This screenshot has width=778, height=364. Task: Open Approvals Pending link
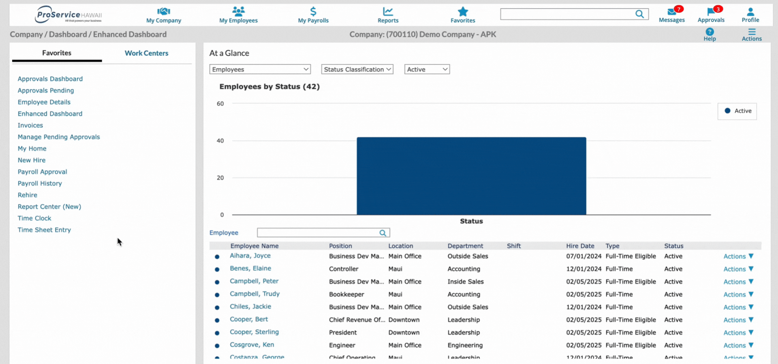pos(46,91)
